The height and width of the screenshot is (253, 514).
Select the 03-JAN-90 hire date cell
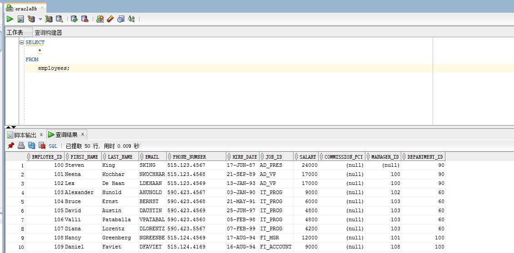[243, 193]
